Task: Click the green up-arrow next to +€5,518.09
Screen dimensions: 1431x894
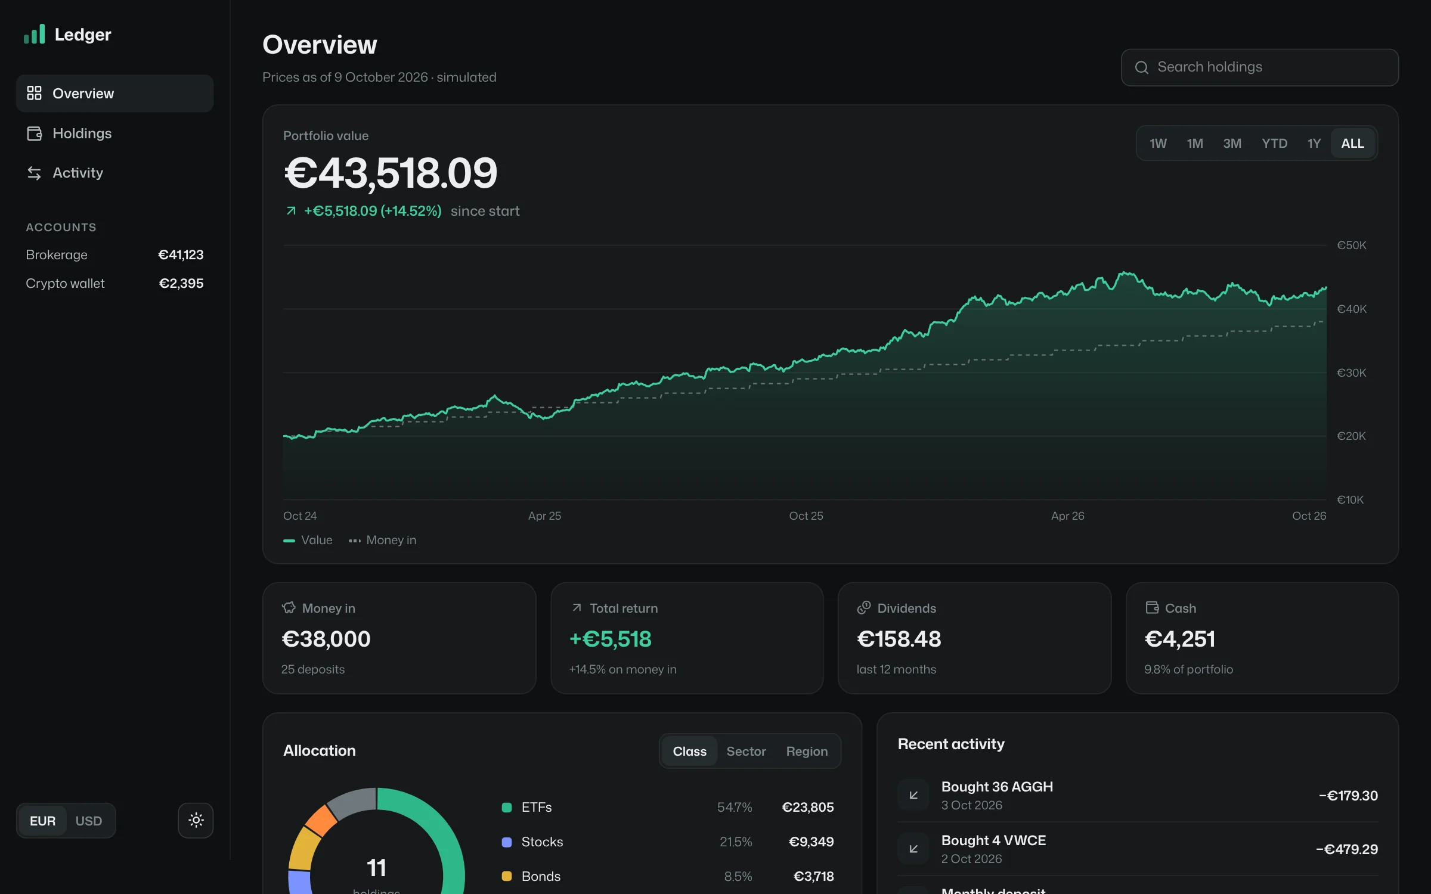Action: click(x=291, y=211)
